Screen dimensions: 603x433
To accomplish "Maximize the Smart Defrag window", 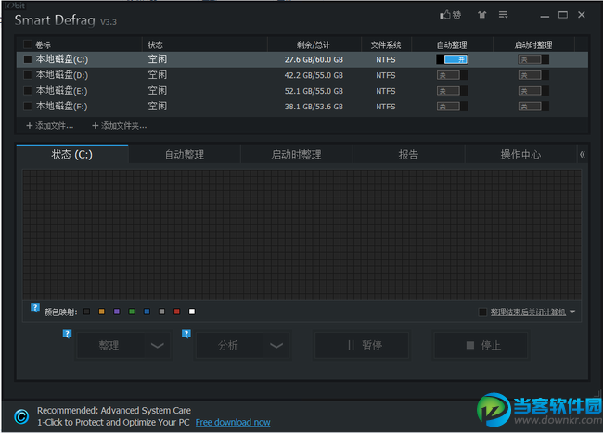I will (x=563, y=15).
